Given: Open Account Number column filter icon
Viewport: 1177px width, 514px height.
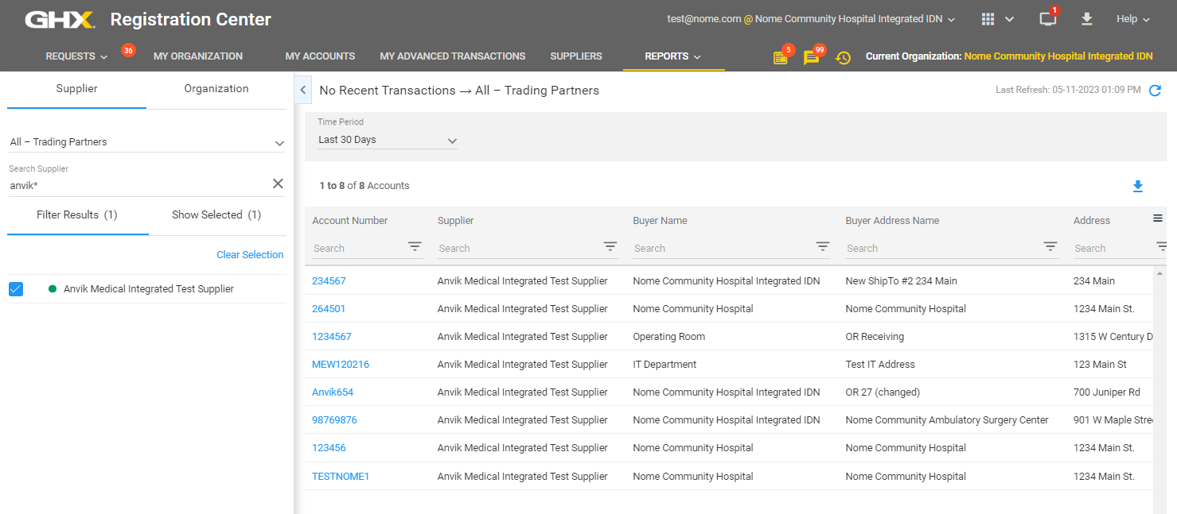Looking at the screenshot, I should pyautogui.click(x=415, y=246).
